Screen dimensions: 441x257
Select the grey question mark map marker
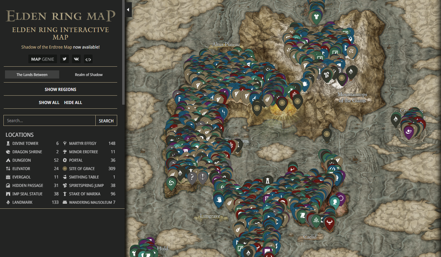tap(192, 178)
